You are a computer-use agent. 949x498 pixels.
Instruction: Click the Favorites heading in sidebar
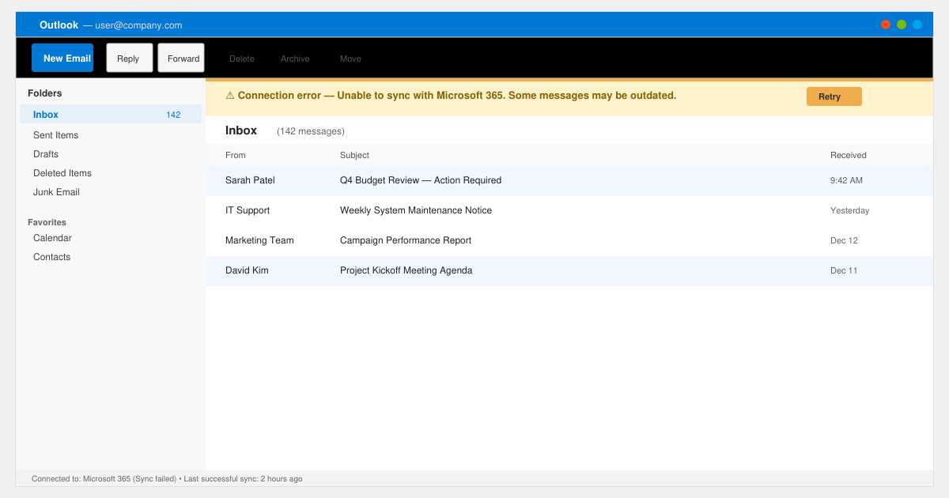coord(47,222)
